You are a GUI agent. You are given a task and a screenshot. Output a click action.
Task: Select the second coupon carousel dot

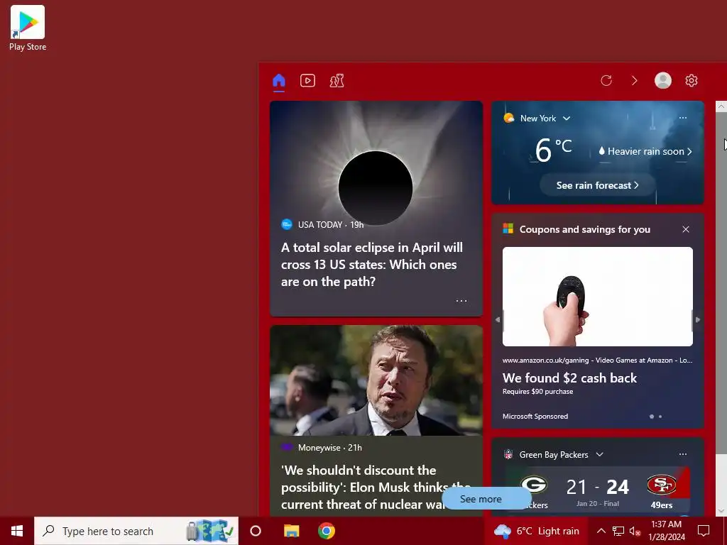660,417
